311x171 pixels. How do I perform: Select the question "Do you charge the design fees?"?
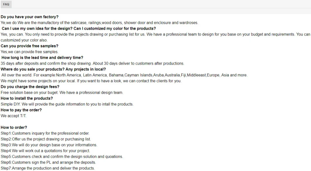pyautogui.click(x=30, y=87)
